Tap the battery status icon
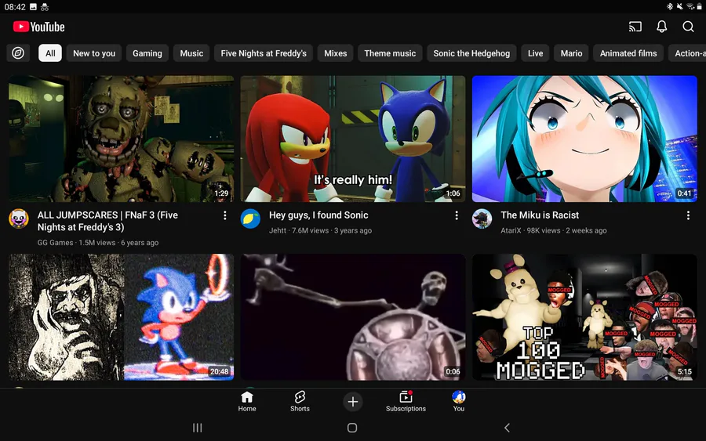Image resolution: width=706 pixels, height=441 pixels. coord(699,6)
